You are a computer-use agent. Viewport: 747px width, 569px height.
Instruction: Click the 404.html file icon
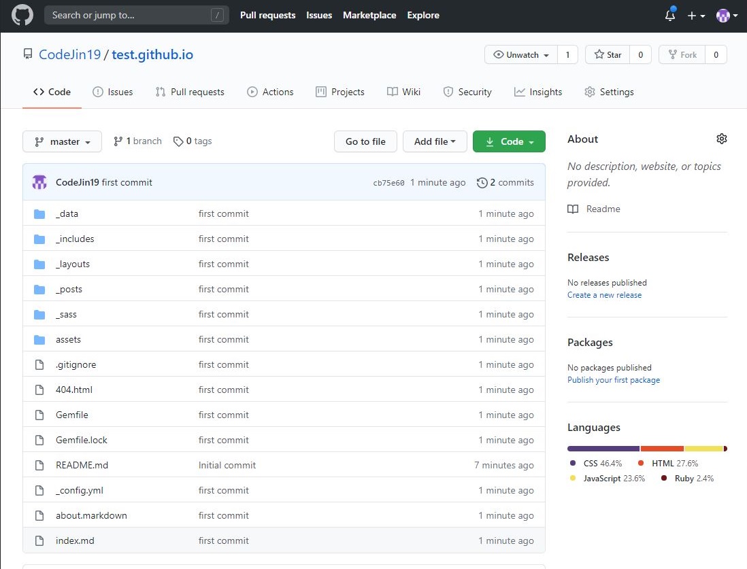coord(39,390)
